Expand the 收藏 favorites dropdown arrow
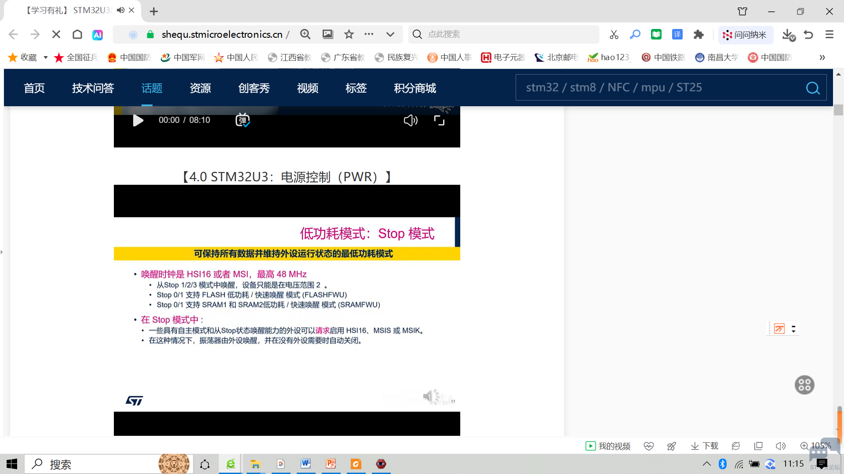 coord(45,57)
